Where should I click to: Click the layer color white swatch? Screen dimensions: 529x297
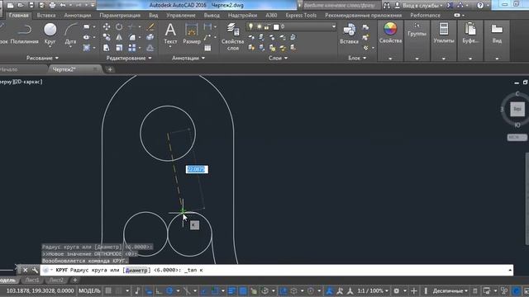(276, 27)
